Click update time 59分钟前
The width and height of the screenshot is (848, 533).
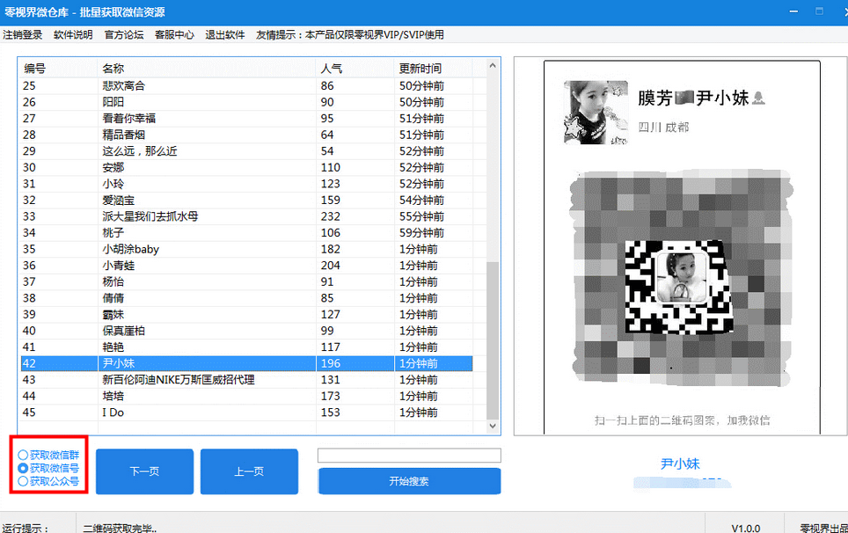click(422, 233)
